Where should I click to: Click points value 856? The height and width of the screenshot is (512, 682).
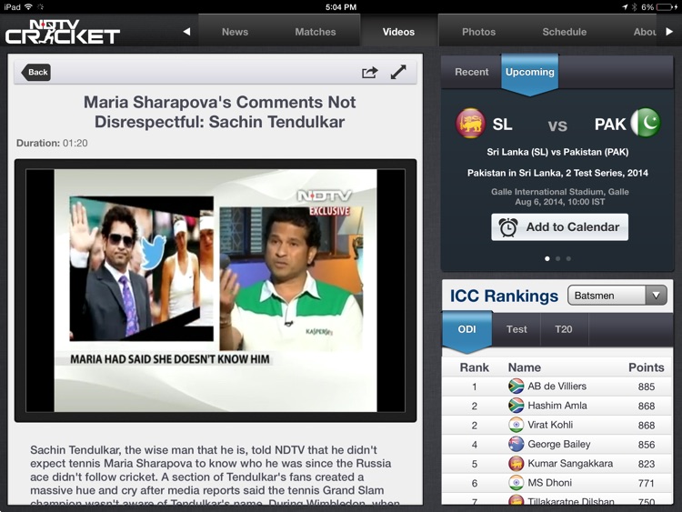point(647,445)
